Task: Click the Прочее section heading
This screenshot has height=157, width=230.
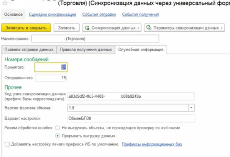Action: pyautogui.click(x=13, y=87)
